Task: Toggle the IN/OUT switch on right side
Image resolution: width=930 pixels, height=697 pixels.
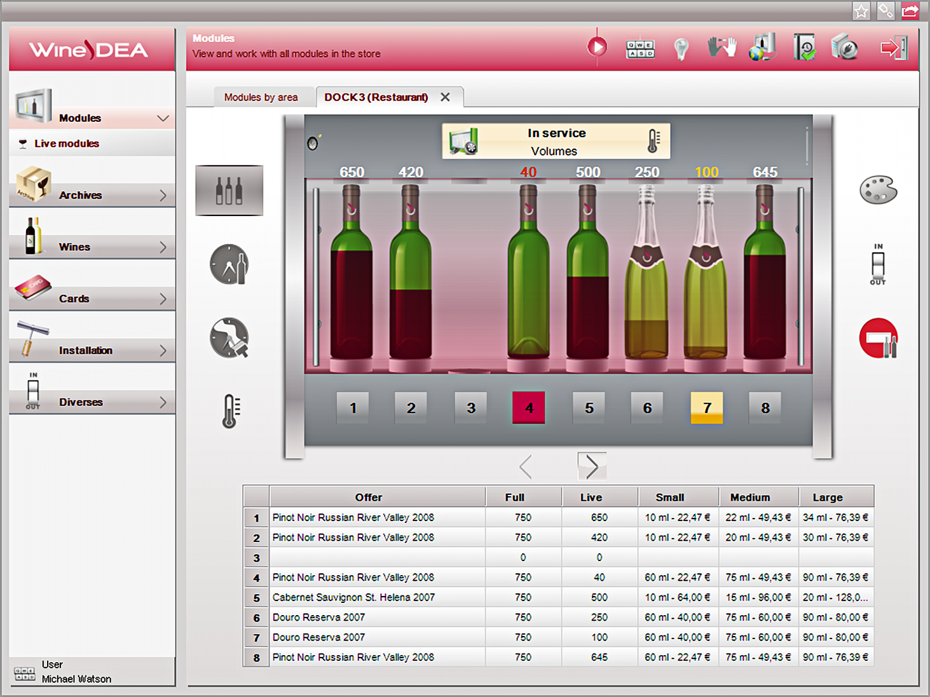Action: [878, 264]
